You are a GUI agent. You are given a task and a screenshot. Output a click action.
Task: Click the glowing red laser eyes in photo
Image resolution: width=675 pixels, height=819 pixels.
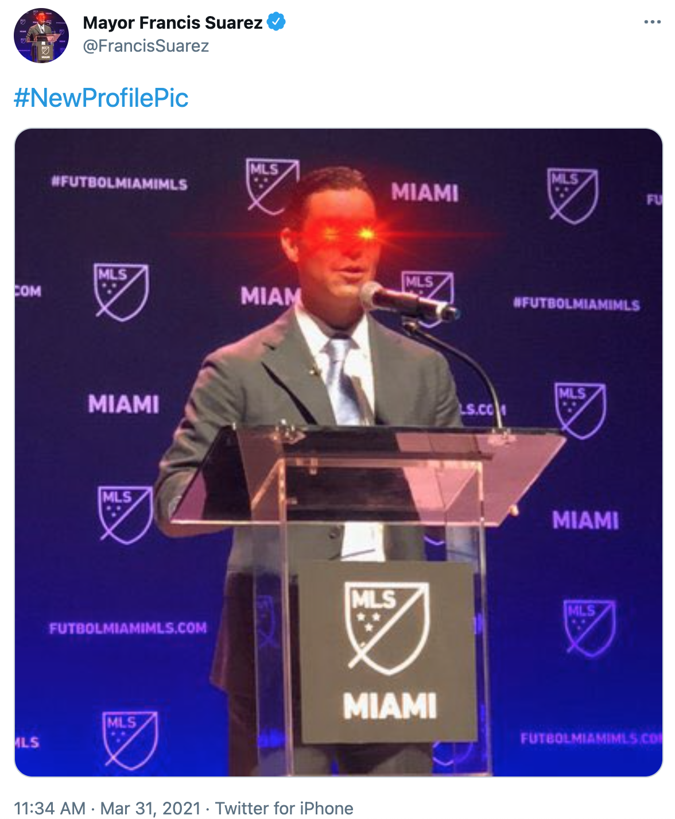click(348, 234)
